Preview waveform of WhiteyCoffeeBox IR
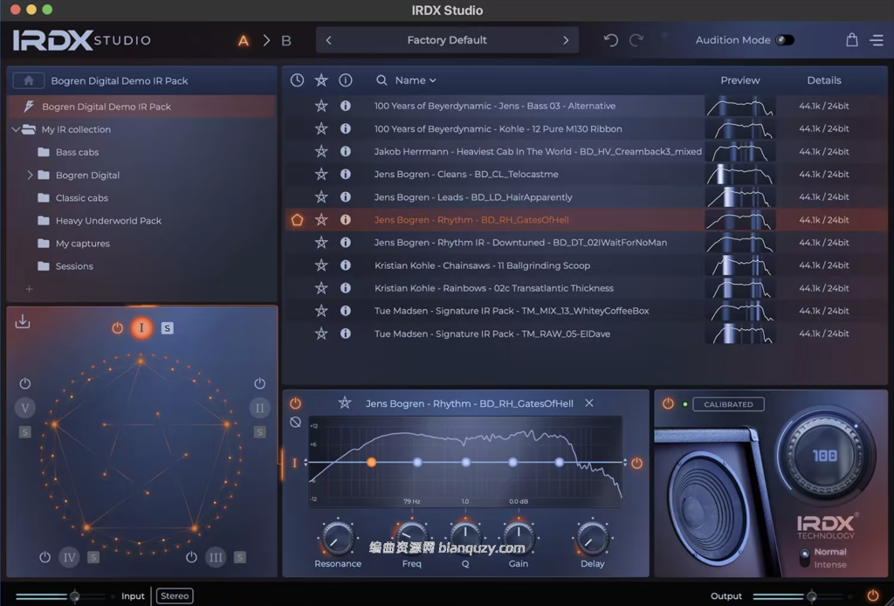 [740, 311]
